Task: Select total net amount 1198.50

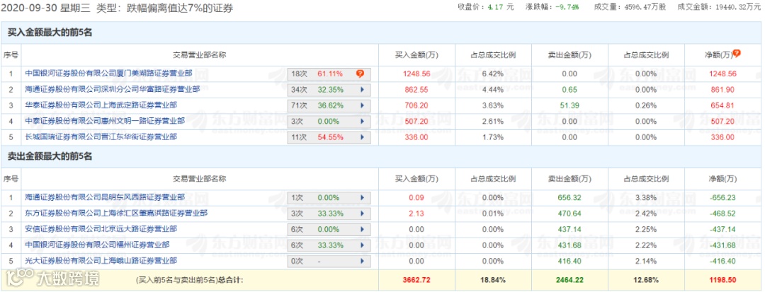Action: (x=722, y=280)
